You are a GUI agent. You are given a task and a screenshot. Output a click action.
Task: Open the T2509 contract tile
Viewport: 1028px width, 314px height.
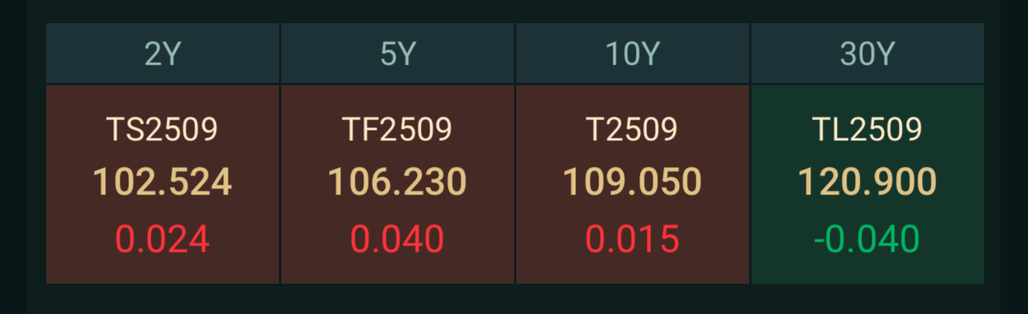pyautogui.click(x=633, y=184)
